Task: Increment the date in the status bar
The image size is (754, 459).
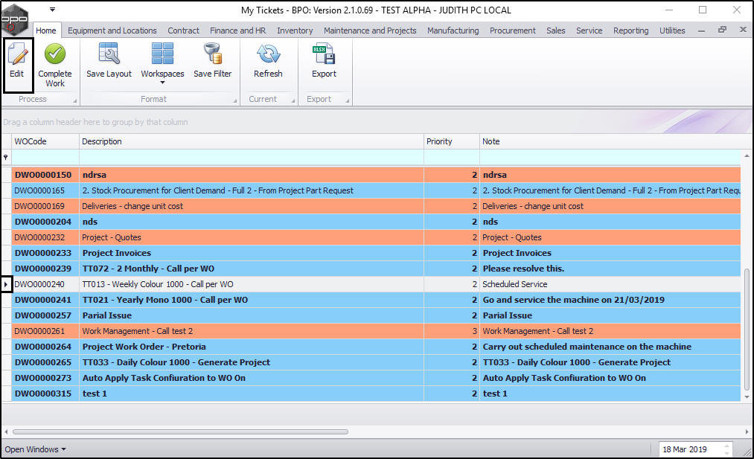Action: [727, 446]
